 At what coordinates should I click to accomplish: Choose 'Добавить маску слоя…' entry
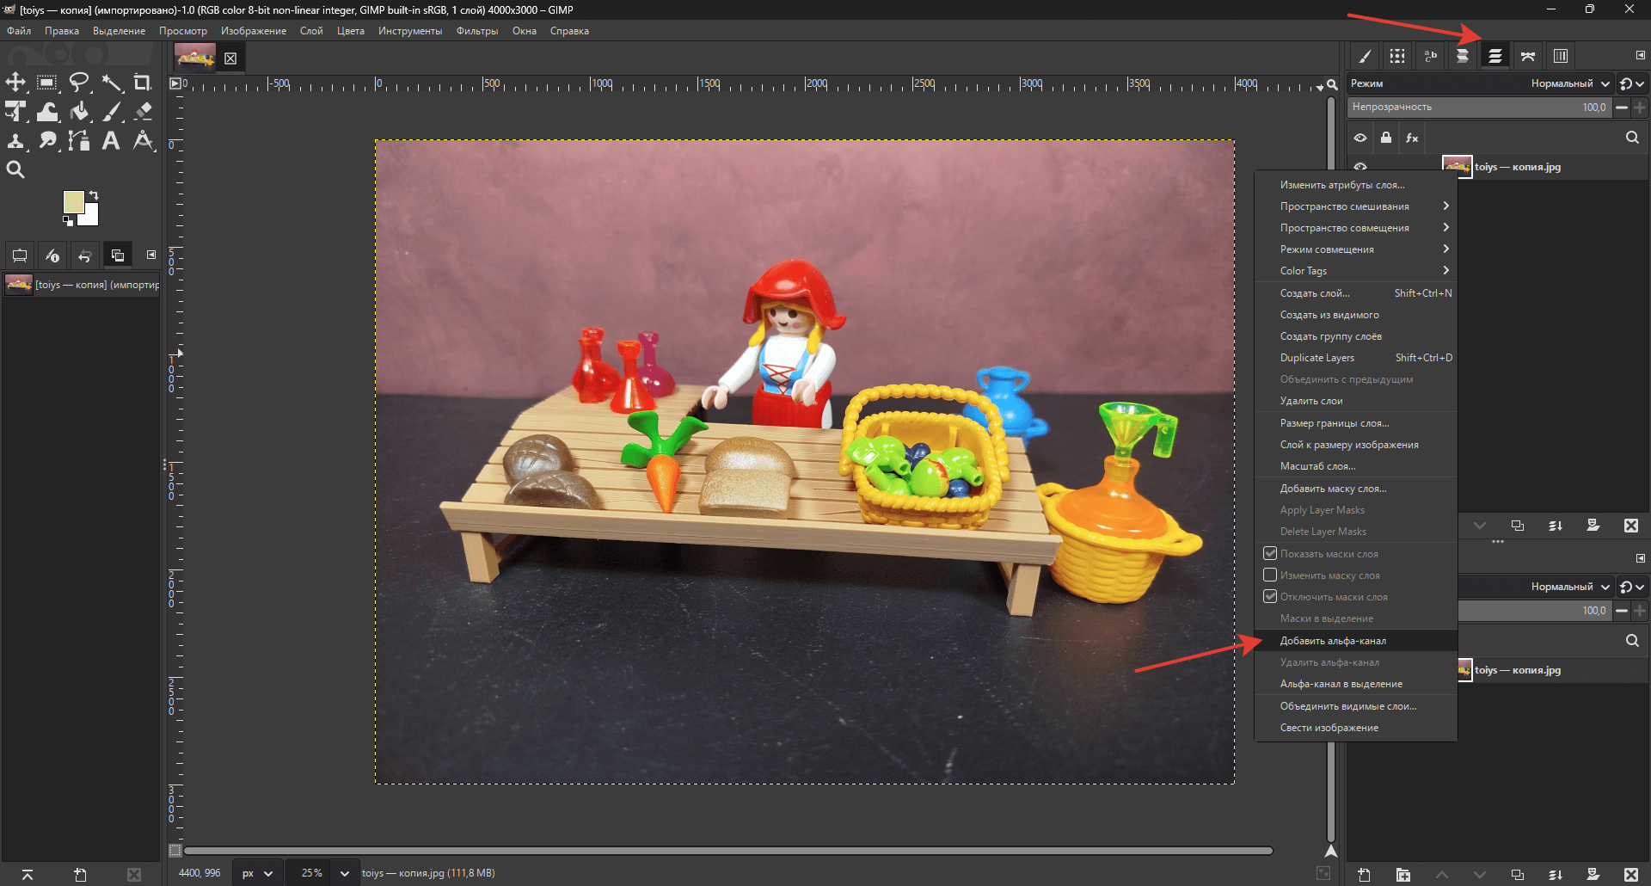[x=1356, y=489]
